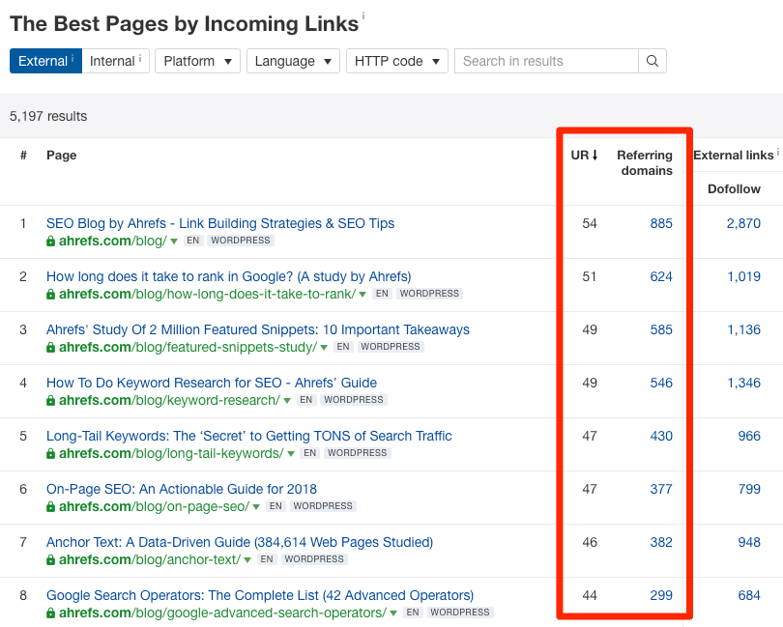
Task: Click the WORDPRESS tag for ahrefs.com/blog/
Action: coord(240,241)
